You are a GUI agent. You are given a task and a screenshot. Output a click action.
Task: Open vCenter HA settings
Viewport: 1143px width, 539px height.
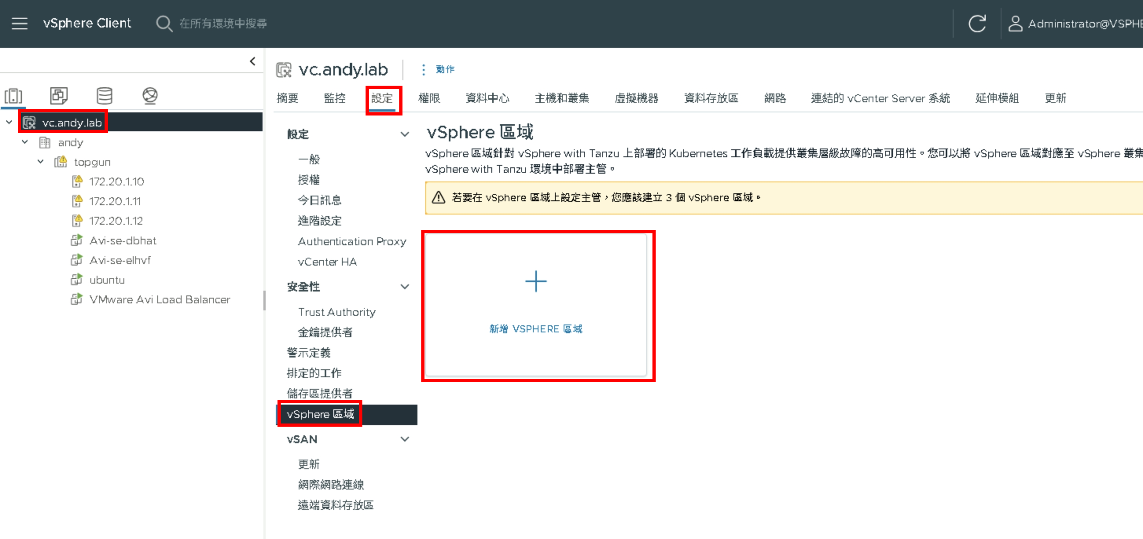[x=327, y=262]
